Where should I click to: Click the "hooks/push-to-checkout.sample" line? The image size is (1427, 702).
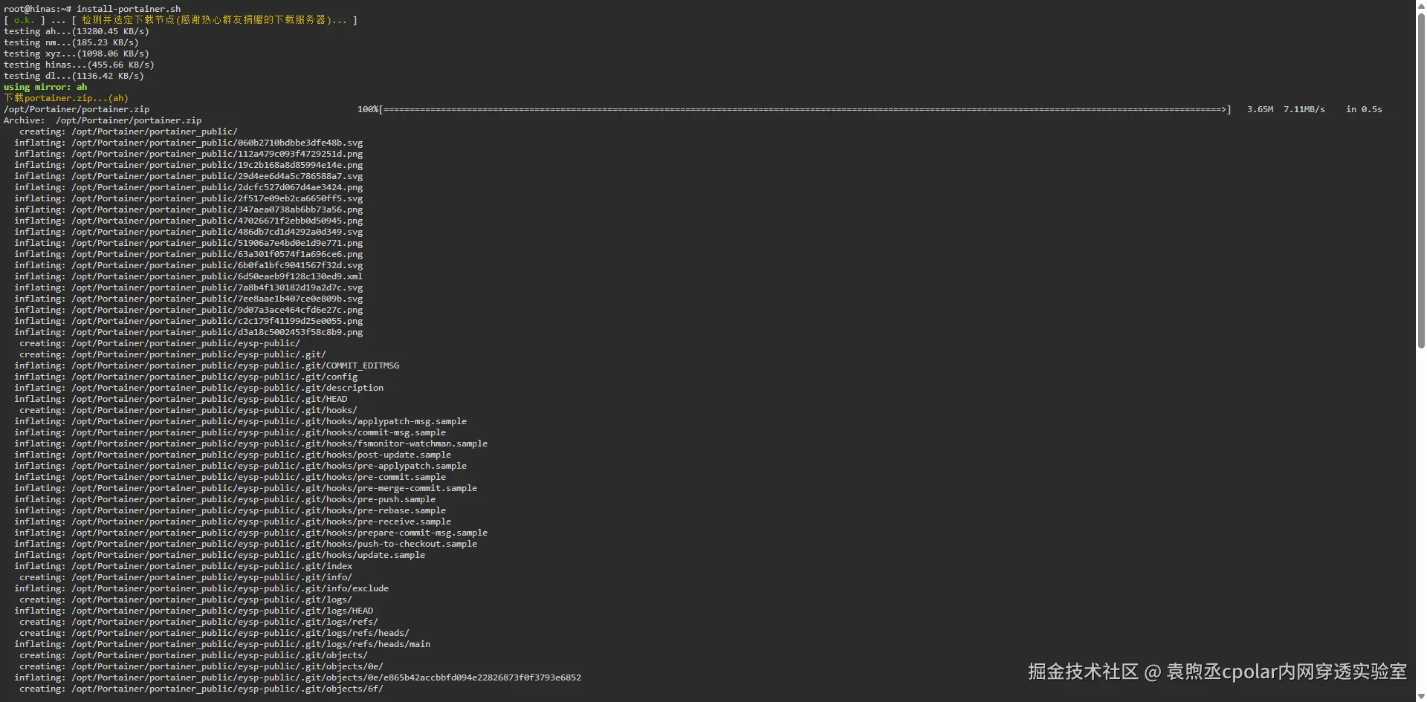[246, 544]
